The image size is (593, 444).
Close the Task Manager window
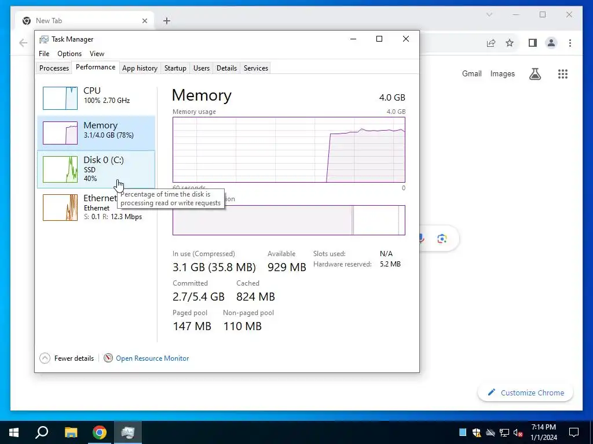[x=406, y=39]
